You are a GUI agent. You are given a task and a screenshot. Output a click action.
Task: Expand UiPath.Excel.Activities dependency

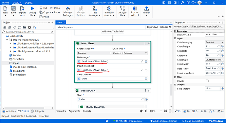[10, 44]
